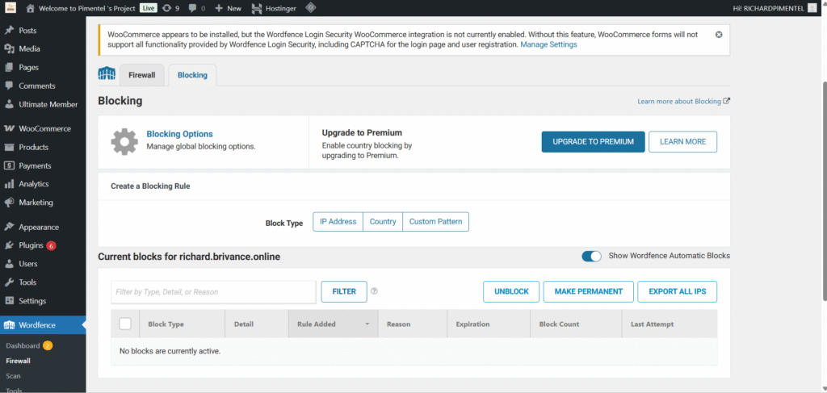Open the Manage Settings link
Viewport: 827px width, 393px height.
point(548,44)
